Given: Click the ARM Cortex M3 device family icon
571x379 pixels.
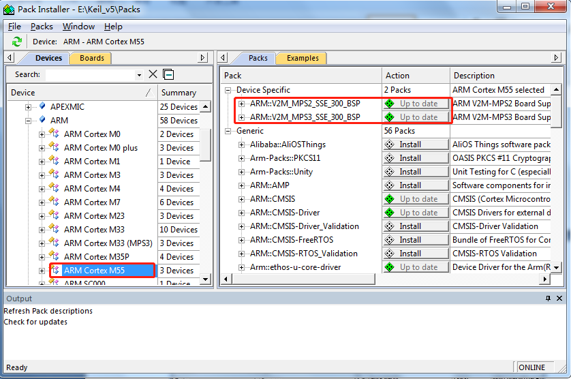Looking at the screenshot, I should click(54, 175).
